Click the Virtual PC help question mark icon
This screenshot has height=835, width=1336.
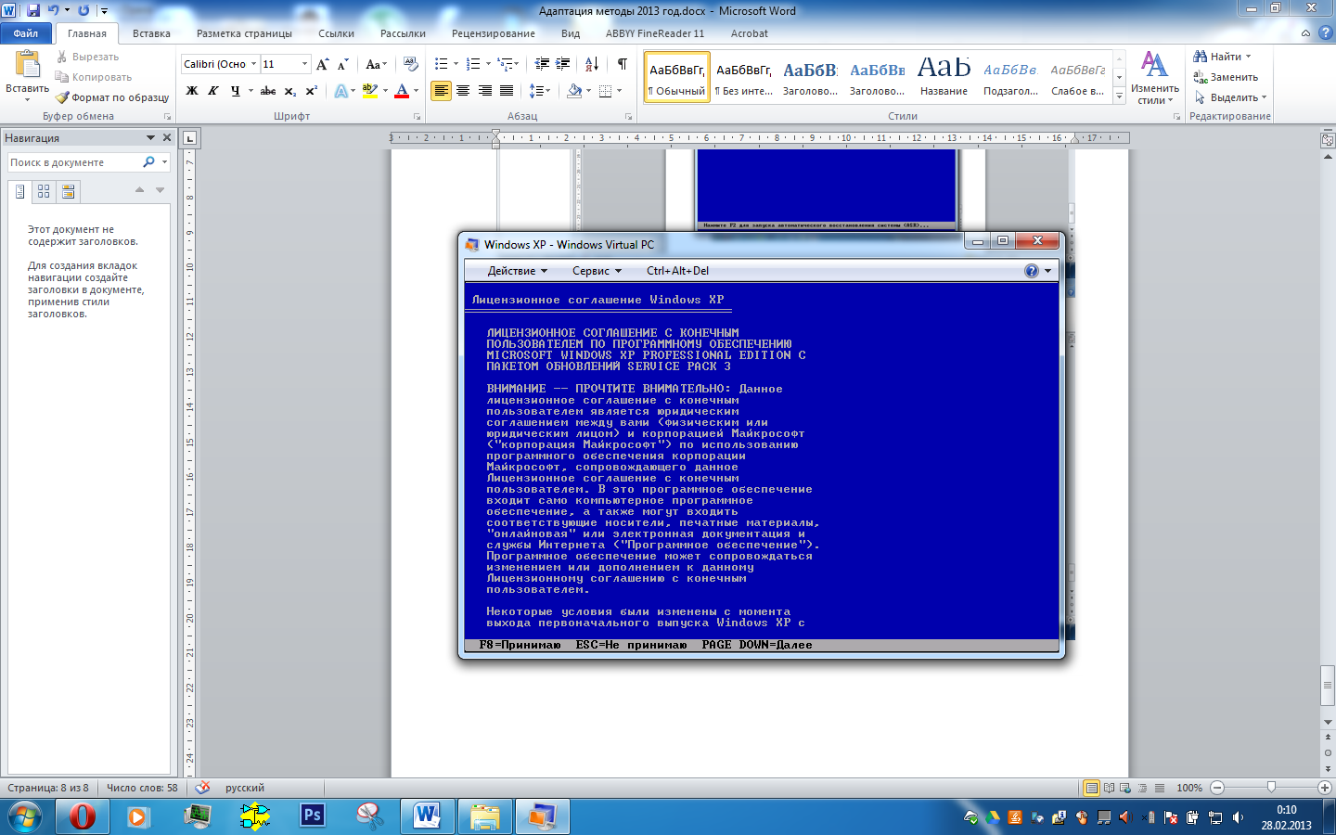pyautogui.click(x=1032, y=271)
